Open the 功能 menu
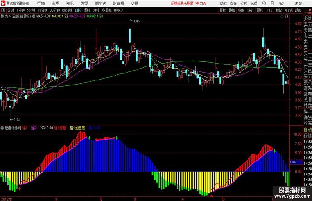The image size is (312, 201). pos(223,3)
